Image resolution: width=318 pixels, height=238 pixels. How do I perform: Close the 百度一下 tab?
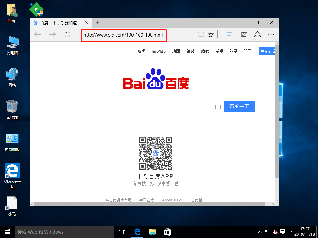(x=87, y=23)
